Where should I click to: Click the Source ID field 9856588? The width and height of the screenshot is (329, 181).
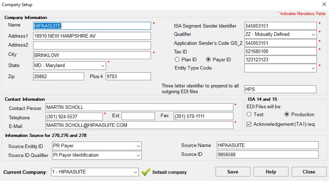[x=268, y=154]
